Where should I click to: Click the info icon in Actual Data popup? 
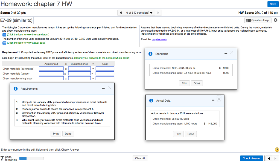[x=151, y=101]
